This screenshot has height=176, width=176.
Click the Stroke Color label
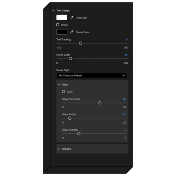pos(83,32)
